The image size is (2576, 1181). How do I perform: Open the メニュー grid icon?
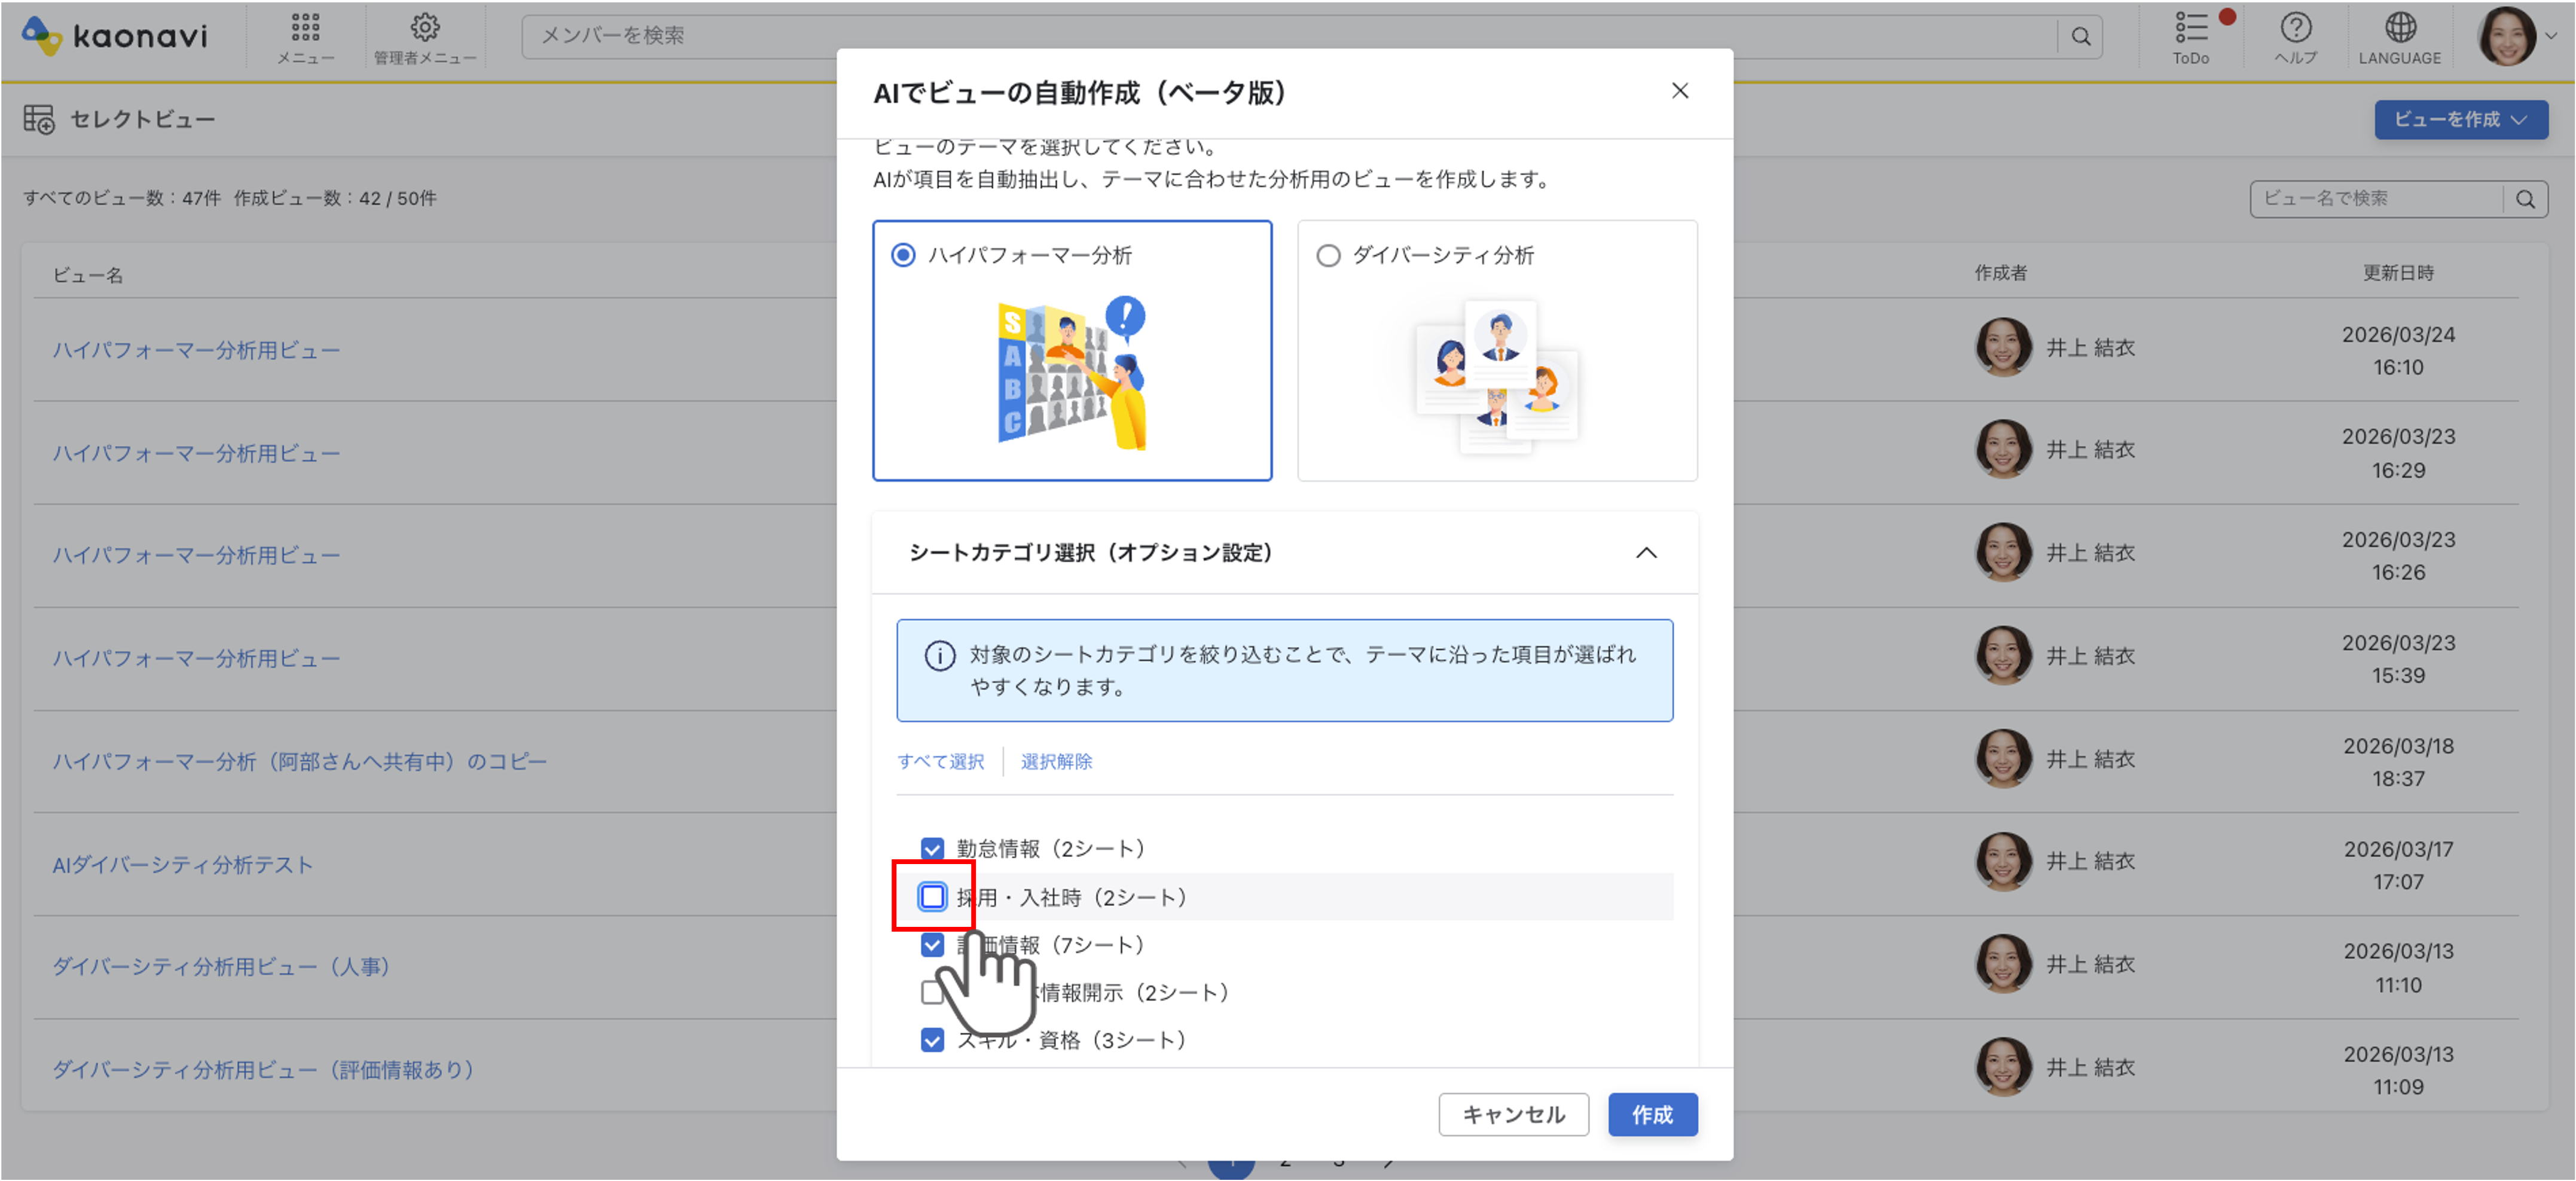[x=305, y=27]
